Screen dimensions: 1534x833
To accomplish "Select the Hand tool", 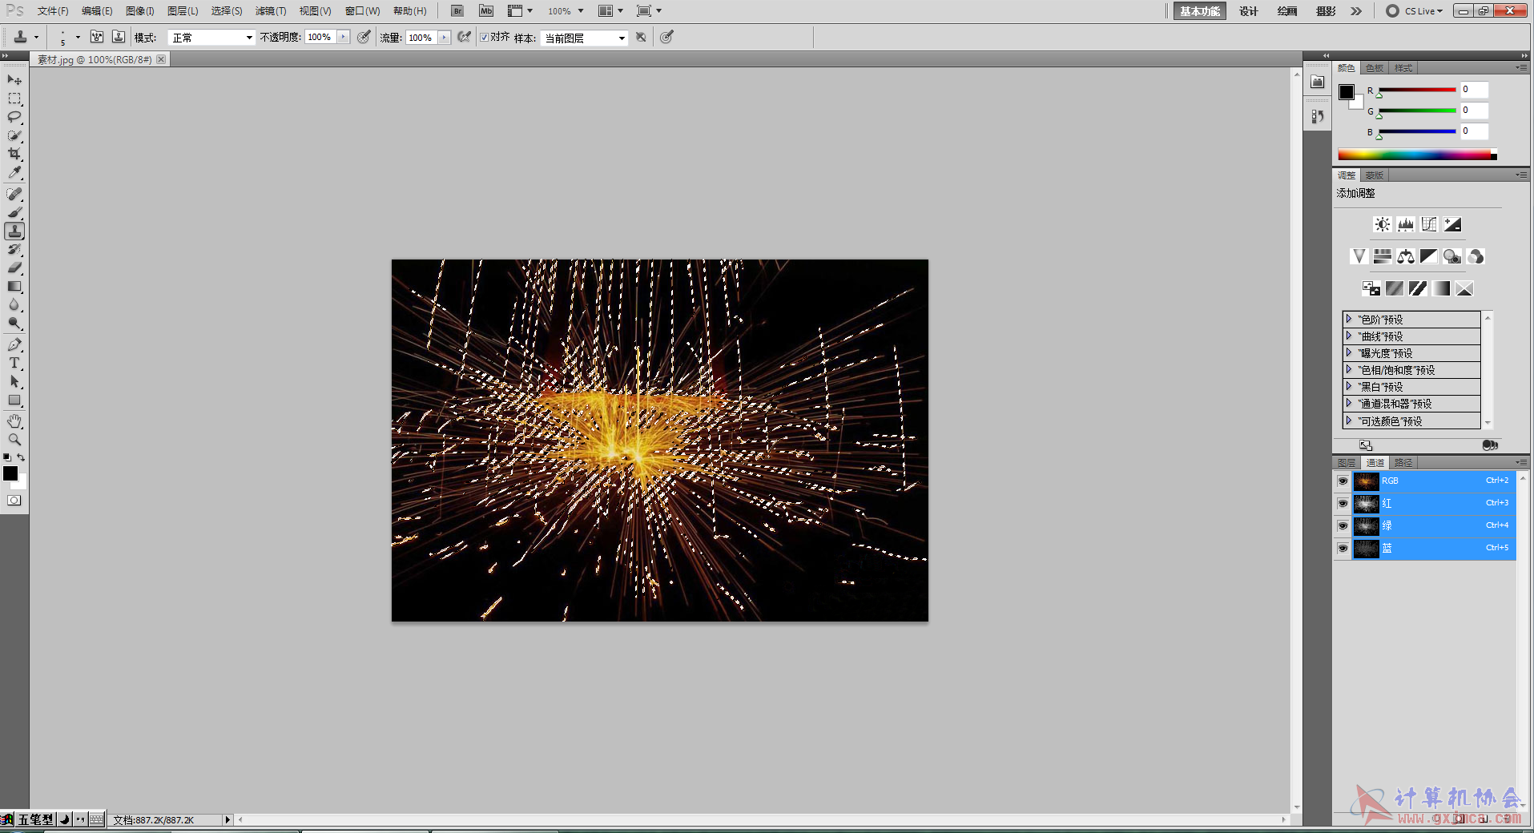I will [x=14, y=421].
